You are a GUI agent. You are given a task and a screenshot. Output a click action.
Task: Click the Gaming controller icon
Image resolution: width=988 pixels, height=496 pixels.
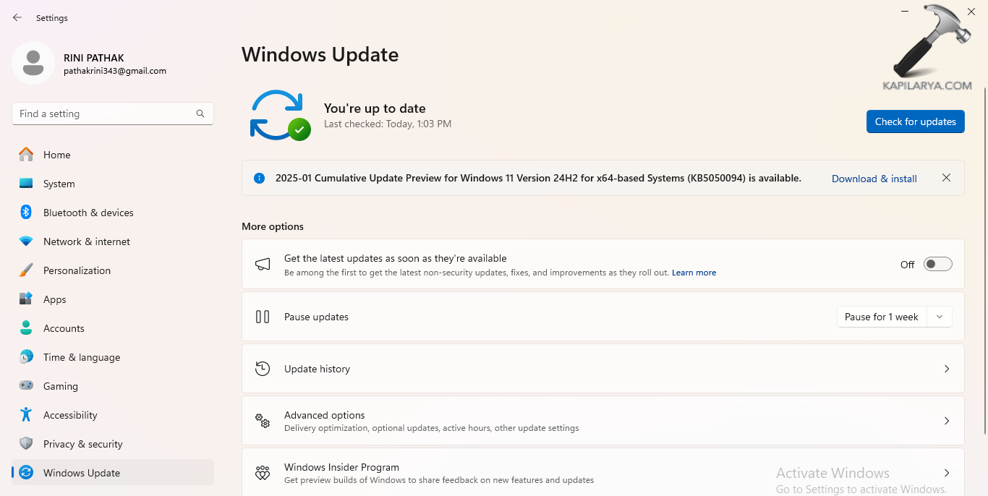(x=29, y=385)
